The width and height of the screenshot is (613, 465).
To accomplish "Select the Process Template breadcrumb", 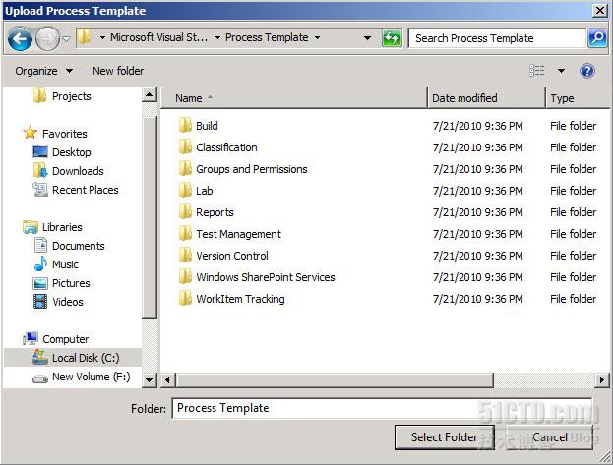I will [x=267, y=37].
